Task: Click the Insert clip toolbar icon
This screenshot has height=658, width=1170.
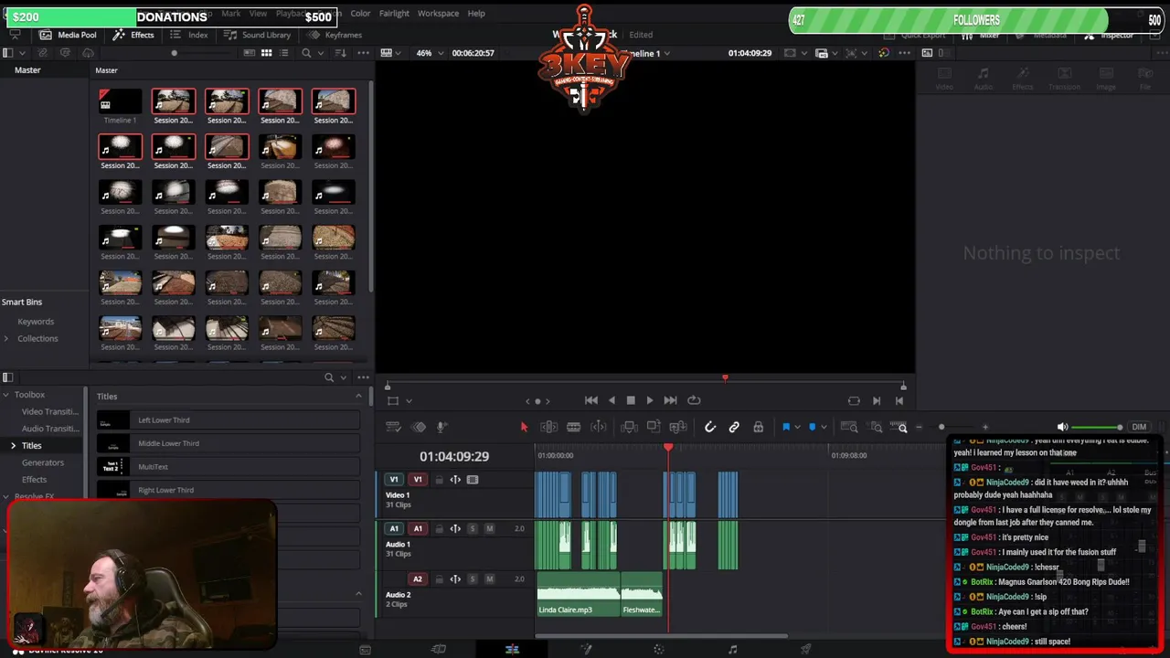Action: [629, 427]
